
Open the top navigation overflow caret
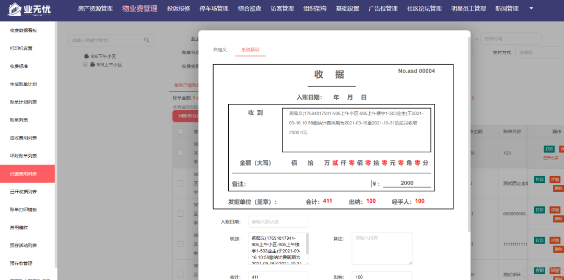(x=532, y=8)
